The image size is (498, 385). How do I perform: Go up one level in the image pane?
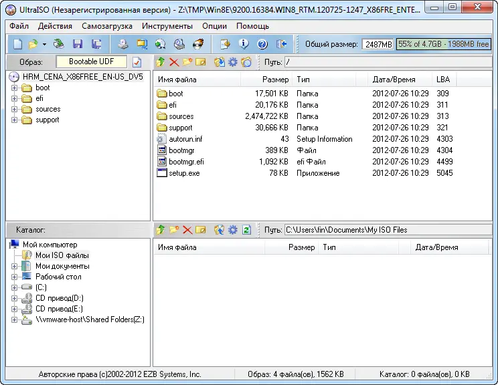pyautogui.click(x=161, y=62)
